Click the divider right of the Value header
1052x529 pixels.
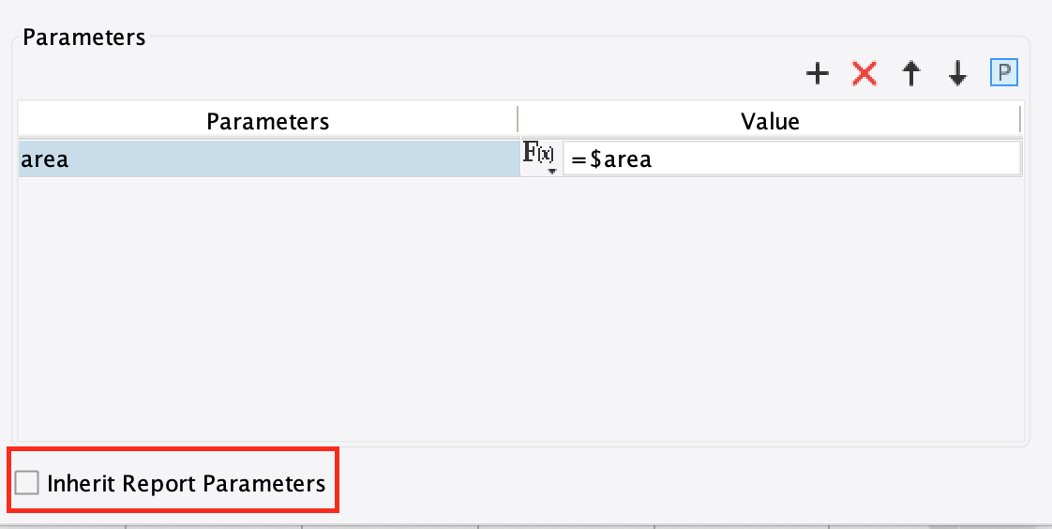[1020, 121]
